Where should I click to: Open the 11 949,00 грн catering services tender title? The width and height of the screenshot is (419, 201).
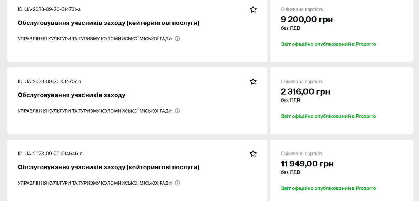pos(108,167)
